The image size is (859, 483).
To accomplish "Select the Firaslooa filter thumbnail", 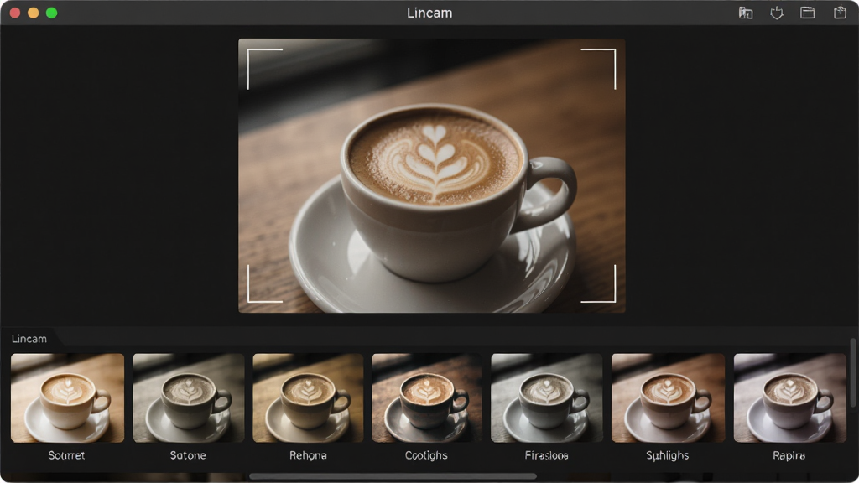I will [547, 397].
